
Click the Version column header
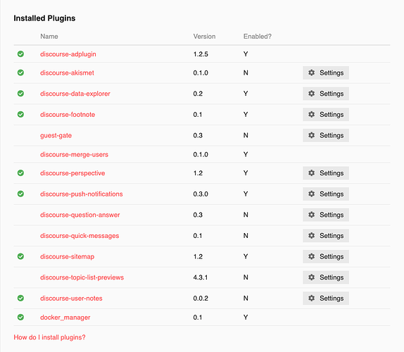tap(204, 37)
